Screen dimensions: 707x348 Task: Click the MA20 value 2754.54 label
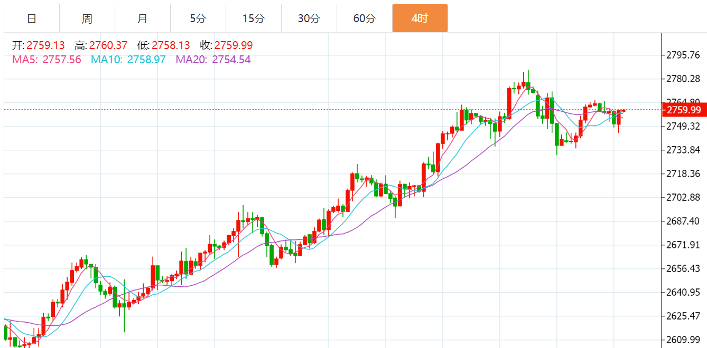[x=231, y=60]
